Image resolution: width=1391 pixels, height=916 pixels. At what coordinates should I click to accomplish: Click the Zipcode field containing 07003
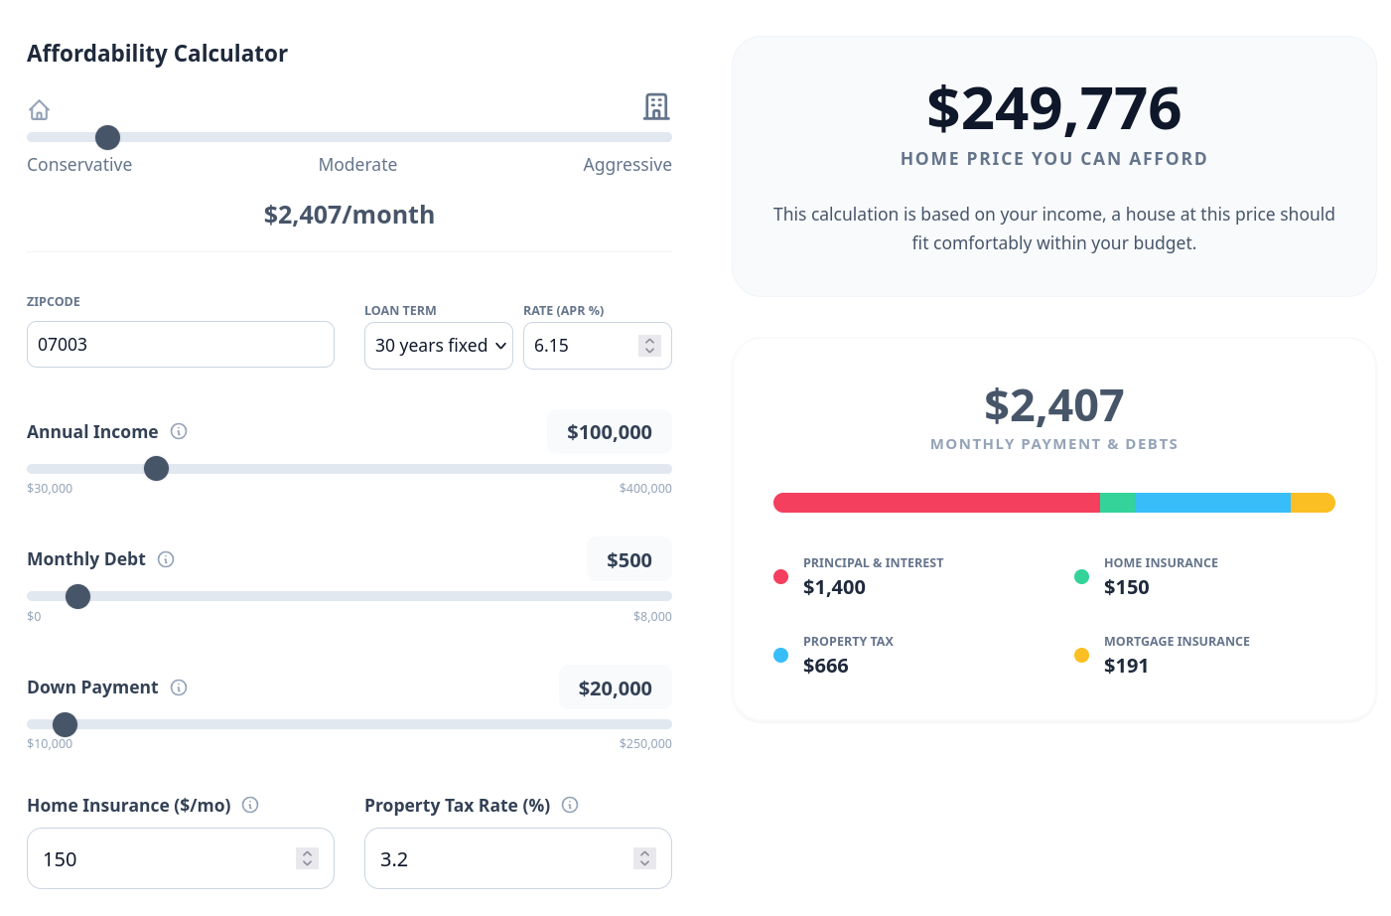tap(181, 345)
